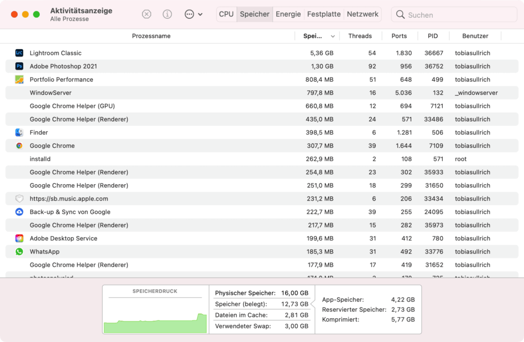Click the WhatsApp process name
This screenshot has height=342, width=524.
tap(45, 251)
